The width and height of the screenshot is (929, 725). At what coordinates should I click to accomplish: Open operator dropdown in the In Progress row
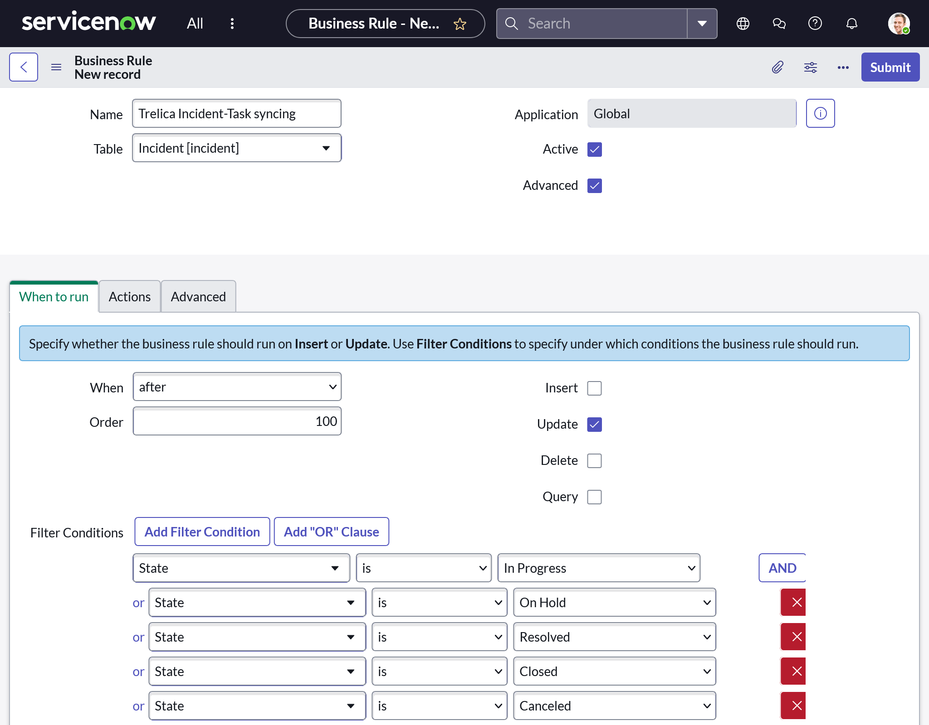tap(424, 568)
